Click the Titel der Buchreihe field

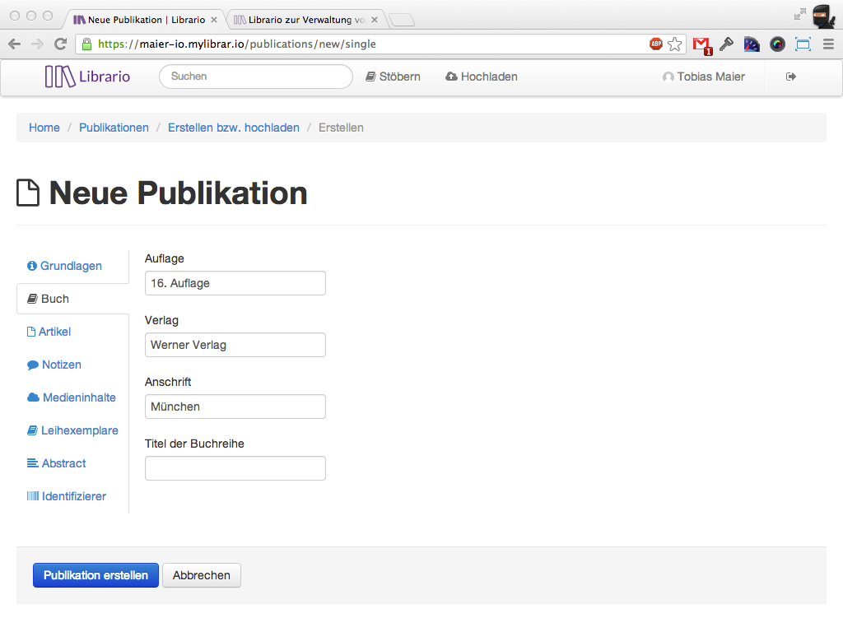click(235, 468)
